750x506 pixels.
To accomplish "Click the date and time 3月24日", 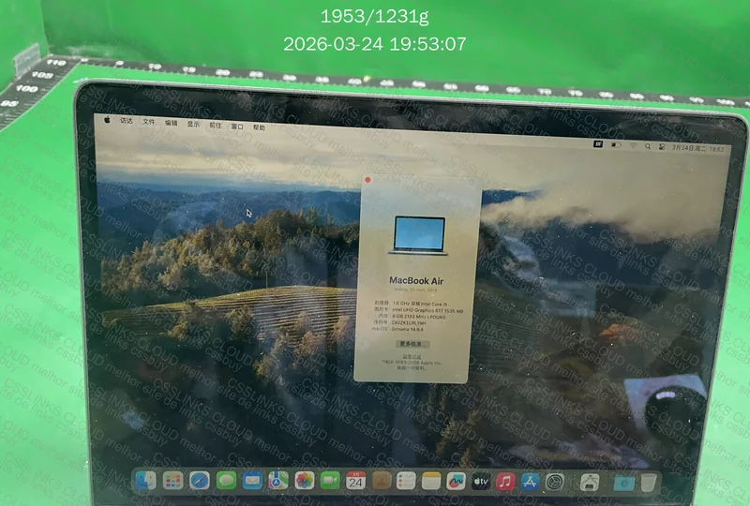I will click(697, 148).
